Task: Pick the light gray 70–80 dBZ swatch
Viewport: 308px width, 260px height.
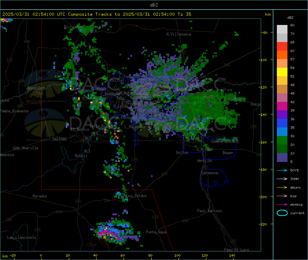Action: click(x=282, y=29)
